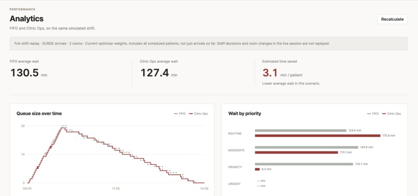The width and height of the screenshot is (418, 196).
Task: Toggle FIFO legend in Wait by priority chart
Action: [373, 114]
